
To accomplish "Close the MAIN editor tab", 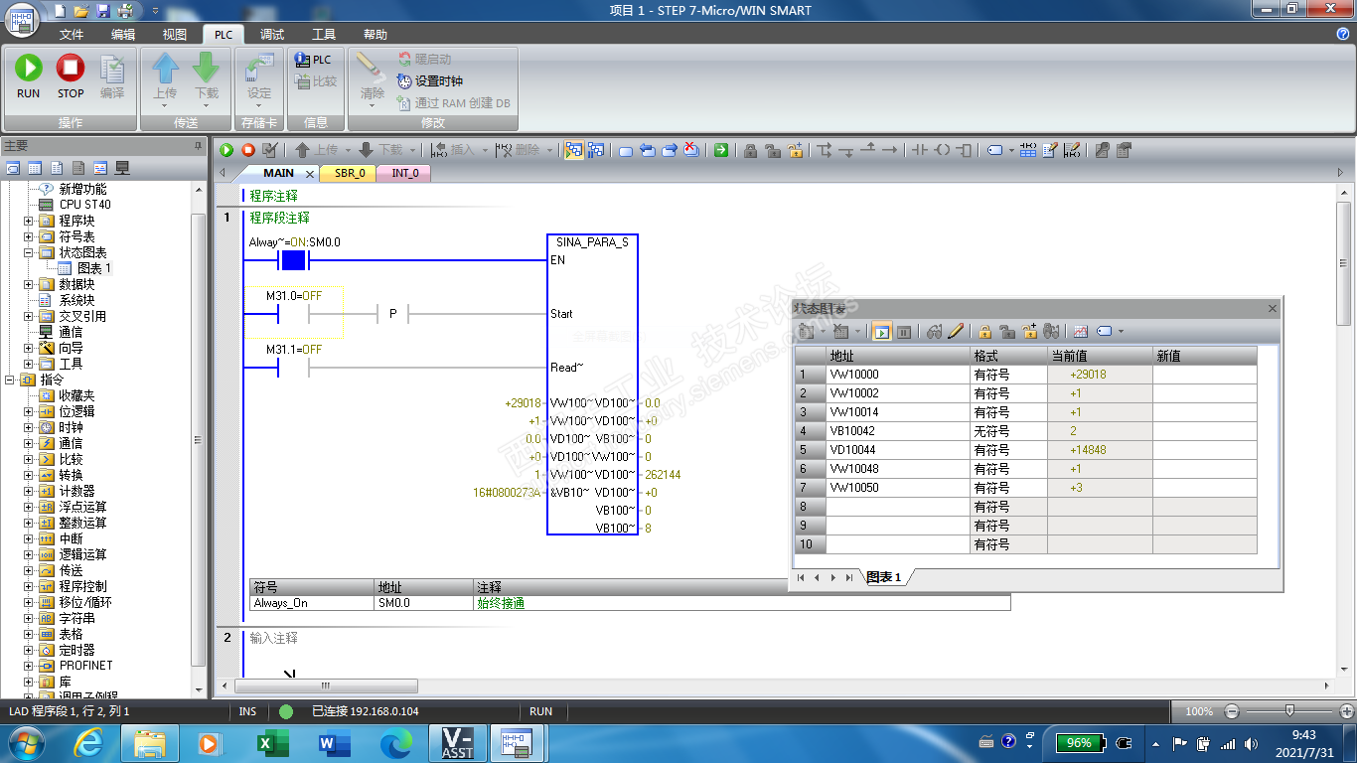I will [310, 174].
